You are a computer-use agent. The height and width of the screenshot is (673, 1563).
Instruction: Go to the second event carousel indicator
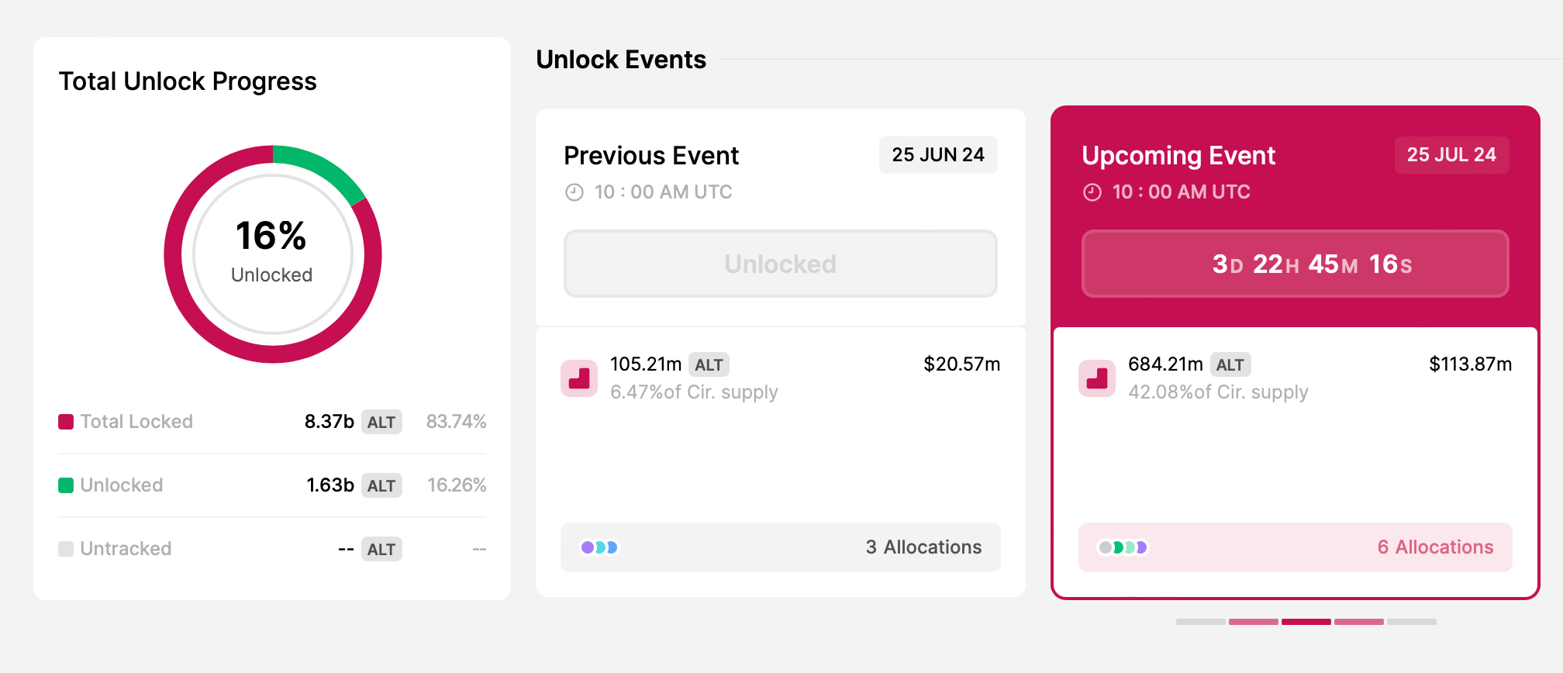coord(1253,622)
